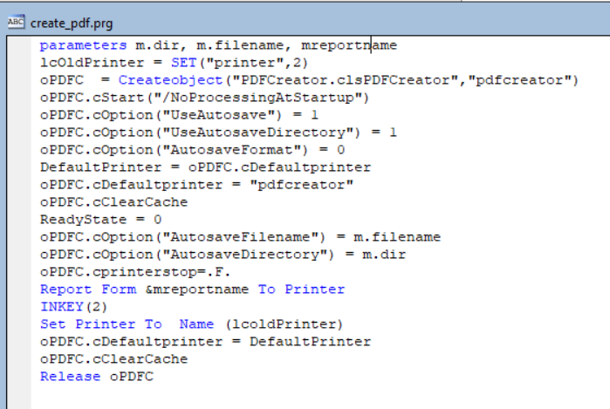610x409 pixels.
Task: Click the 'lcOldPrinter = SET("printer",2)' line
Action: [174, 63]
